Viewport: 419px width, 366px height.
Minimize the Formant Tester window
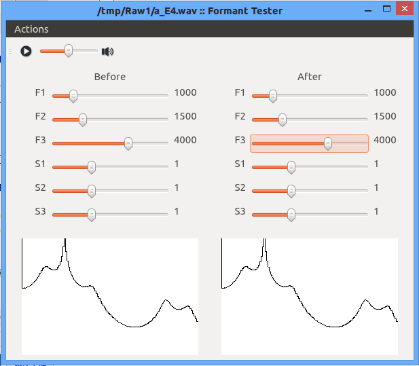point(368,10)
